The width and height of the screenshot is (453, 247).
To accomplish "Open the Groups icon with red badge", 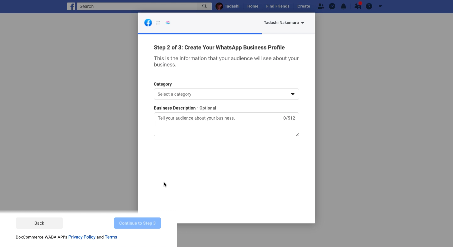I will pyautogui.click(x=358, y=6).
